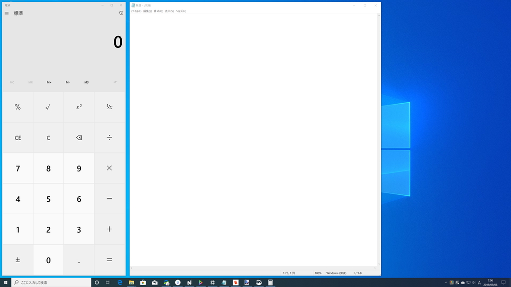This screenshot has height=287, width=511.
Task: Click the taskbar search box ここに入力して検索
Action: pyautogui.click(x=51, y=283)
